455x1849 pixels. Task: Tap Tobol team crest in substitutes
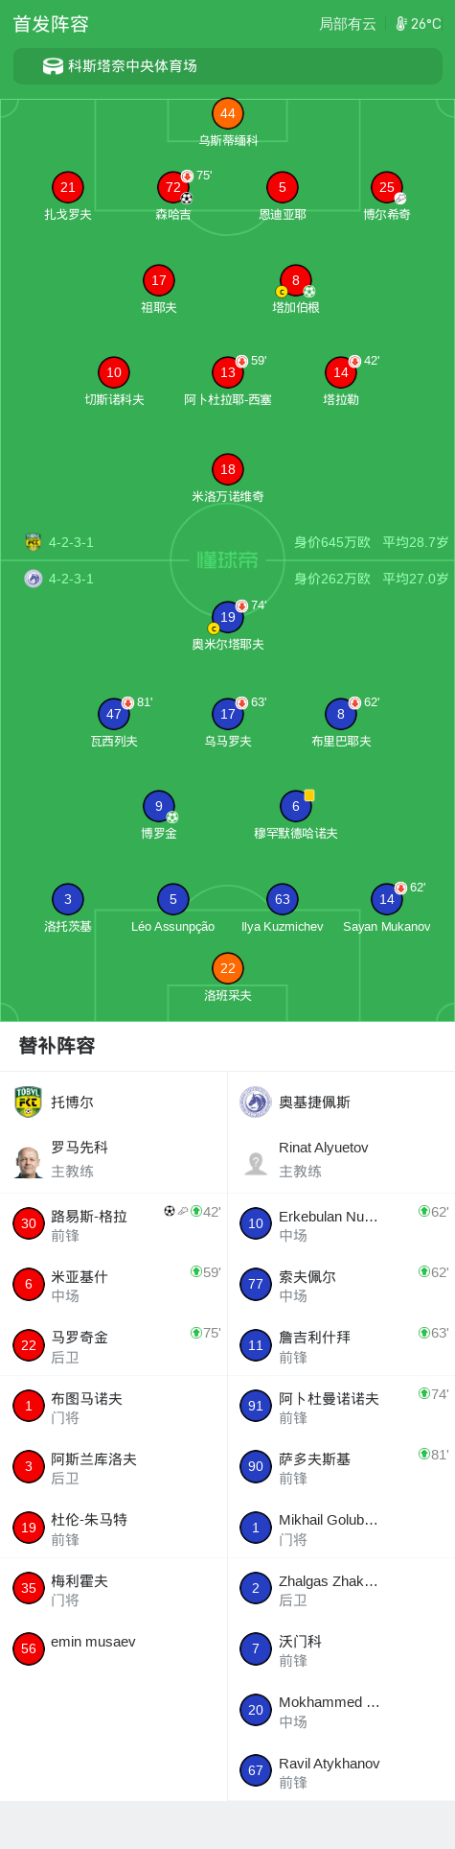(29, 1102)
